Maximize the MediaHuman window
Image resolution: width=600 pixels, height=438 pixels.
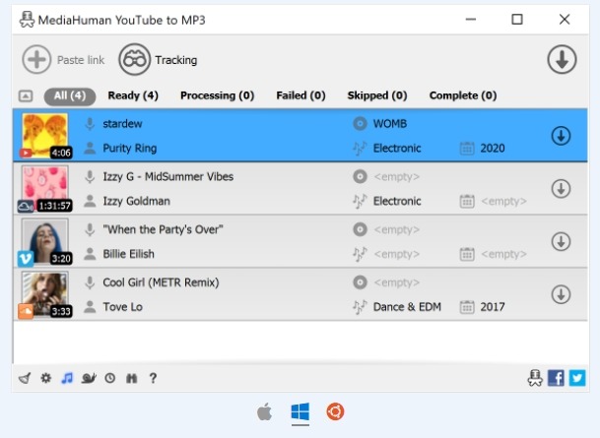pos(517,19)
